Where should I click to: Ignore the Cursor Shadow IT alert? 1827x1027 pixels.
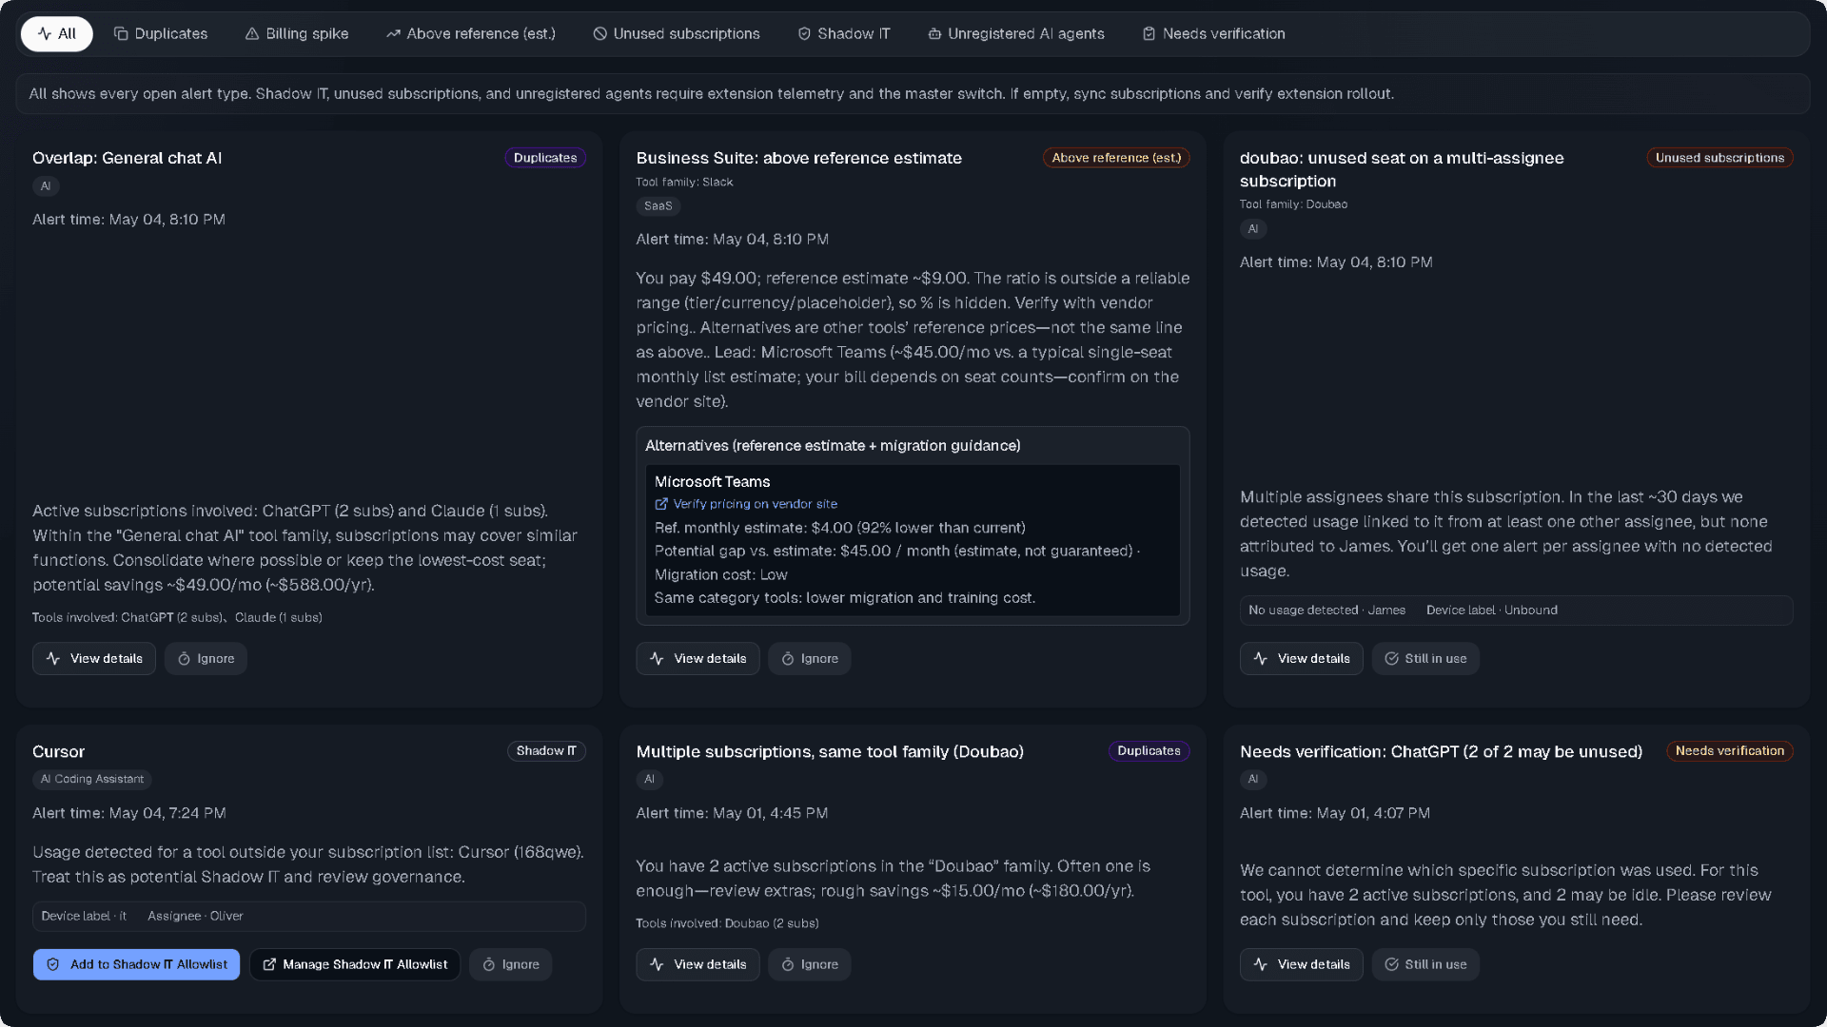[511, 964]
